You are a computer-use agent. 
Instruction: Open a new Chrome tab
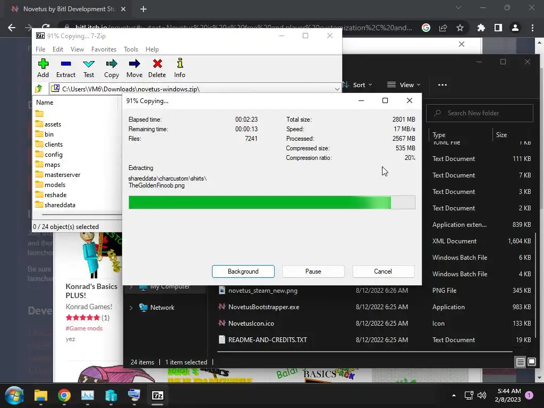[143, 9]
